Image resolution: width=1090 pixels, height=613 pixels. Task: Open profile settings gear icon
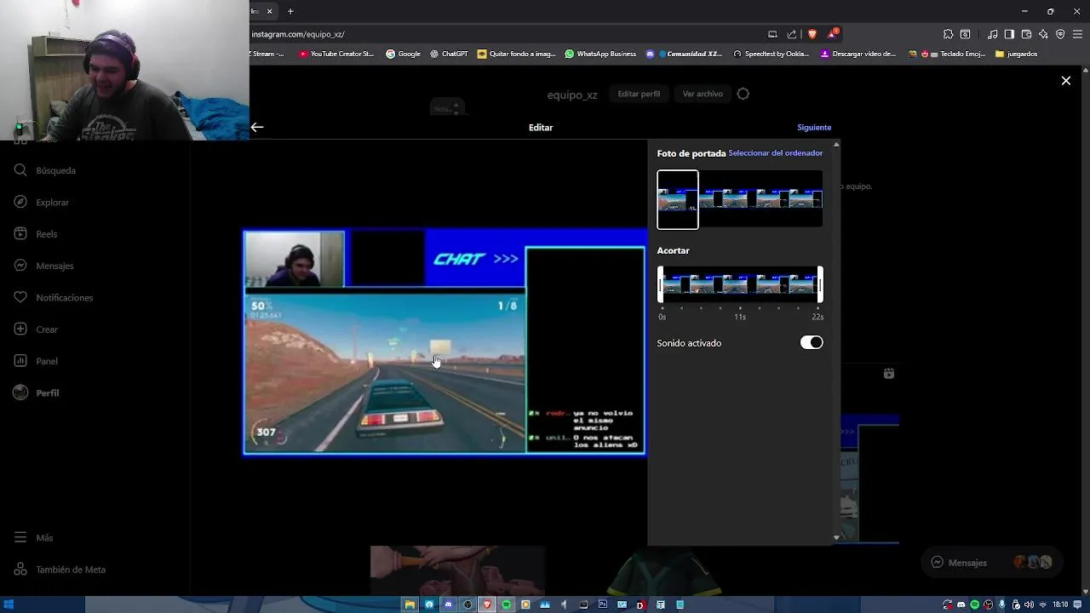pyautogui.click(x=743, y=94)
